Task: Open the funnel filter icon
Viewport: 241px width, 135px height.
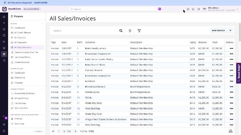Action: pyautogui.click(x=139, y=31)
